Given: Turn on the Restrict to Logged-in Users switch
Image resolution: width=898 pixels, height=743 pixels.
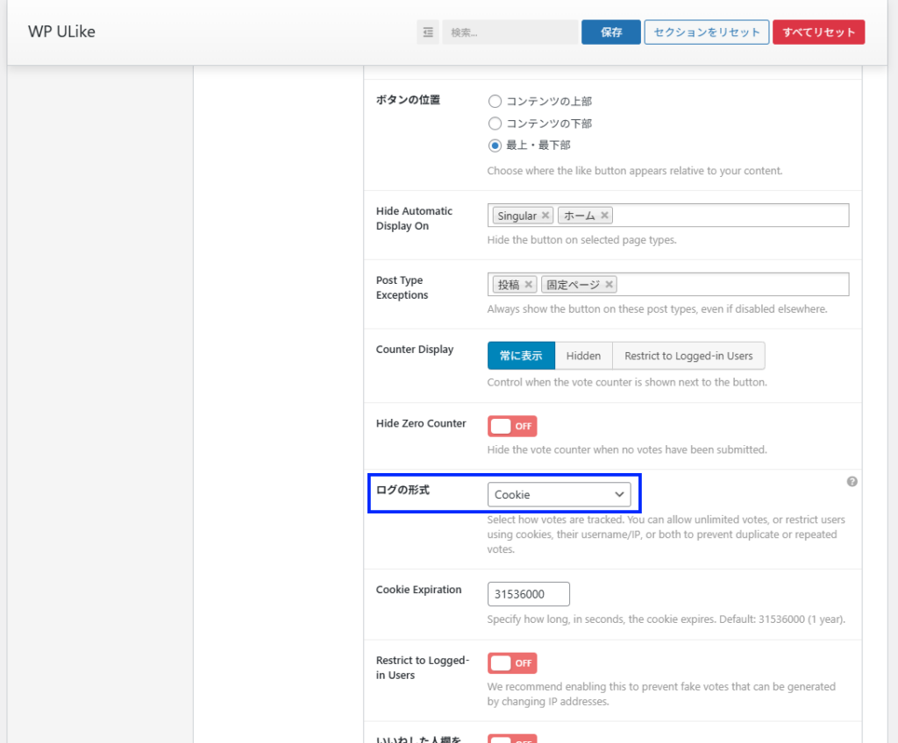Looking at the screenshot, I should tap(512, 663).
